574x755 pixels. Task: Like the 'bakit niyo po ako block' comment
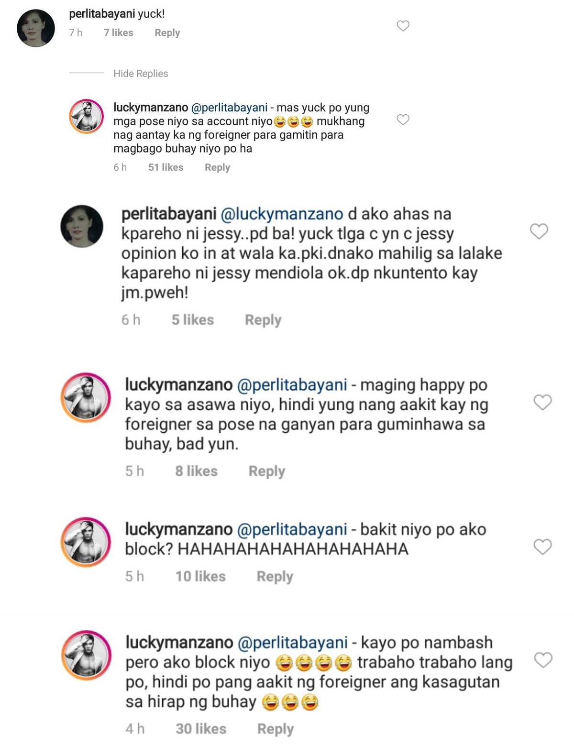pos(542,547)
